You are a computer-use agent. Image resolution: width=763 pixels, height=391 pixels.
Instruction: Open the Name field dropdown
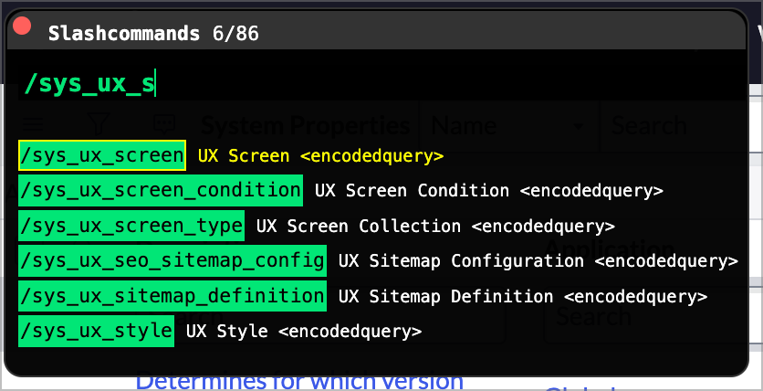pyautogui.click(x=507, y=125)
